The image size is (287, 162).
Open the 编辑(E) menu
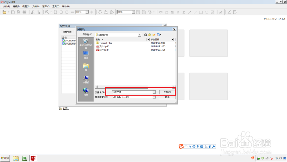[x=16, y=6]
